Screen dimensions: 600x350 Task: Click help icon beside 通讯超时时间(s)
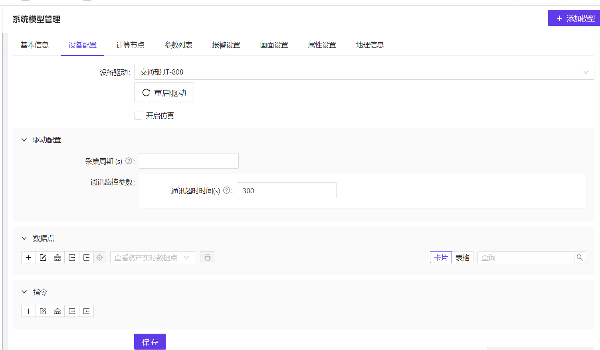click(x=226, y=191)
